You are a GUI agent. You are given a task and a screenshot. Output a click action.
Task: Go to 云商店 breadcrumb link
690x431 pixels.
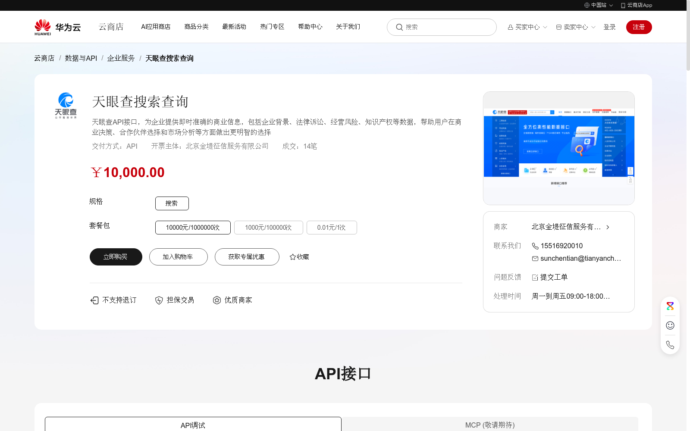coord(44,58)
